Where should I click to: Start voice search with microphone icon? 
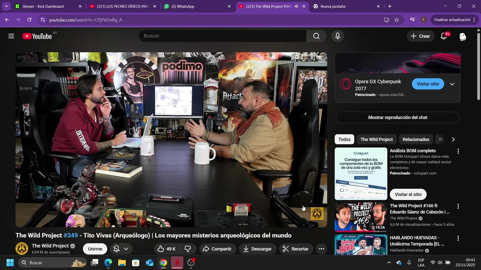[337, 36]
